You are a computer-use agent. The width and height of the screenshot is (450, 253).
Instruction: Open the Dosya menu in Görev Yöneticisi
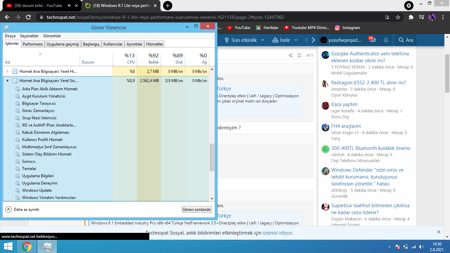point(10,36)
